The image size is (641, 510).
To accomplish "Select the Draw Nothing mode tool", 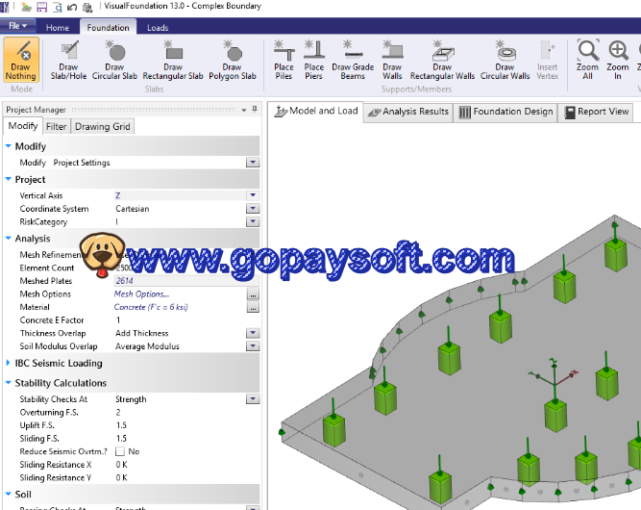I will pyautogui.click(x=21, y=61).
